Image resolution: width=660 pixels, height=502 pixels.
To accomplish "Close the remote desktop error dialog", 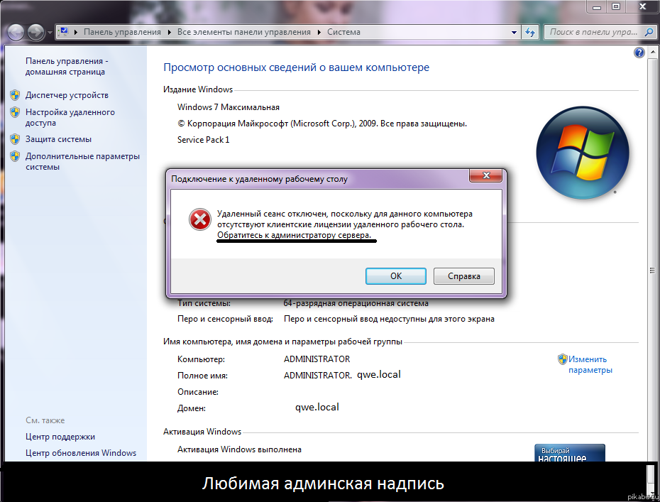I will point(487,176).
